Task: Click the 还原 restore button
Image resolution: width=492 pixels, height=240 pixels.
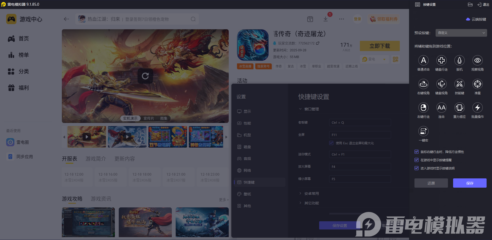Action: tap(431, 183)
